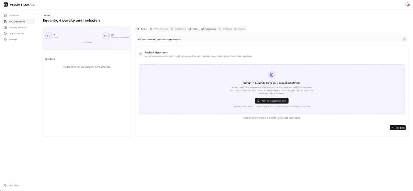Click the title 'Equality, diversity and inclusion'
413x191 pixels.
tap(71, 21)
